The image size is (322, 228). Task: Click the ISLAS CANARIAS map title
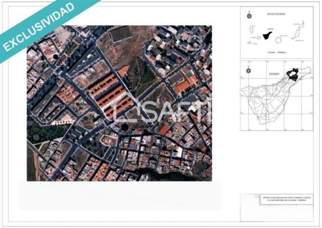point(276,14)
